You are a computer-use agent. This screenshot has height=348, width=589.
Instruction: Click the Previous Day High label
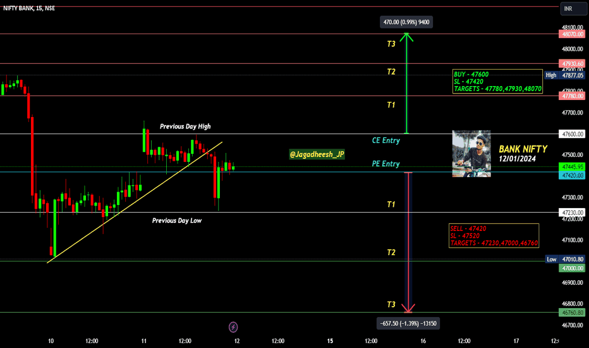185,127
